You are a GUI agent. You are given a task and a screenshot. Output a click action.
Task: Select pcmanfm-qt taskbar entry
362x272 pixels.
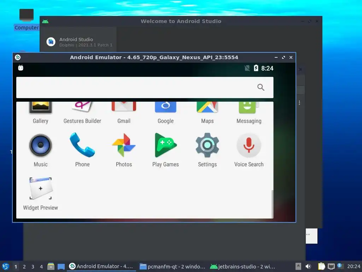pos(173,266)
